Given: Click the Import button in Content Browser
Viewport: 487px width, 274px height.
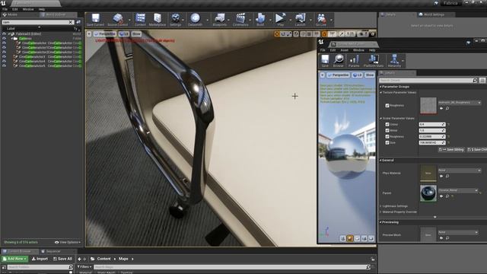Looking at the screenshot, I should 40,259.
